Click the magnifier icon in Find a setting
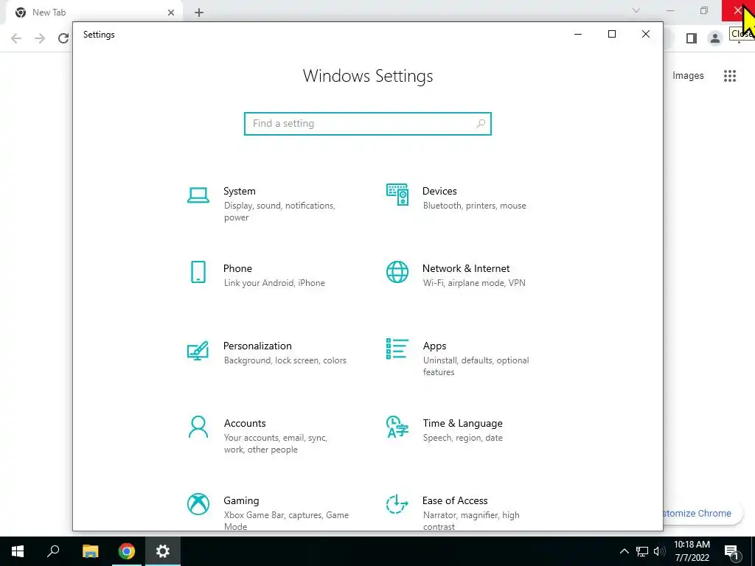Screen dimensions: 755x566 pos(481,124)
